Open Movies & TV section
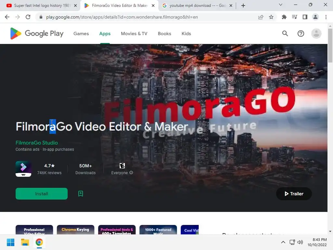Image resolution: width=333 pixels, height=250 pixels. 134,34
